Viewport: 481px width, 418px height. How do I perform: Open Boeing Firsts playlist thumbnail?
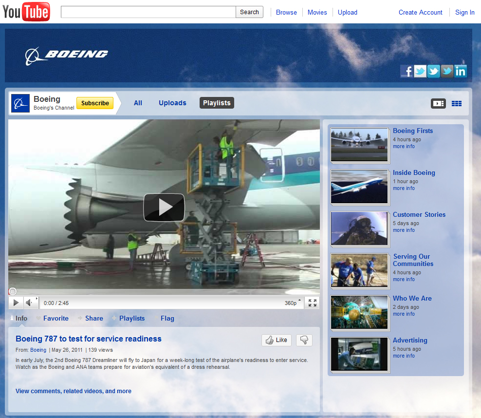359,145
